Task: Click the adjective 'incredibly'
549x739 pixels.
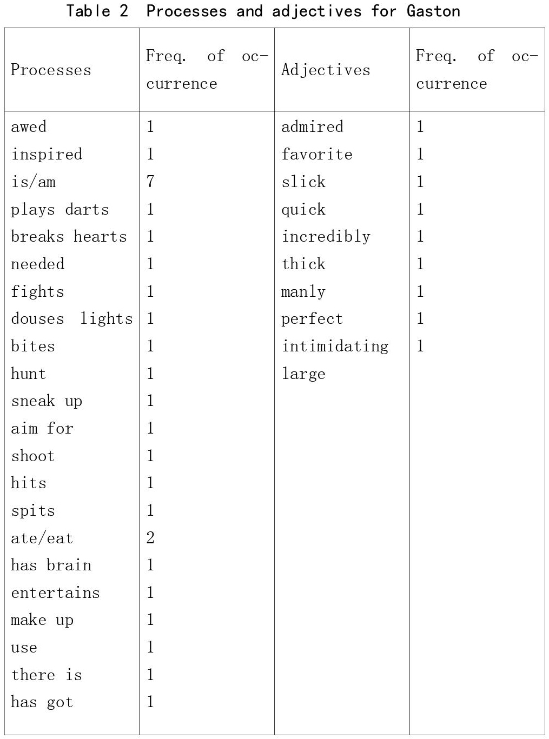Action: click(326, 237)
